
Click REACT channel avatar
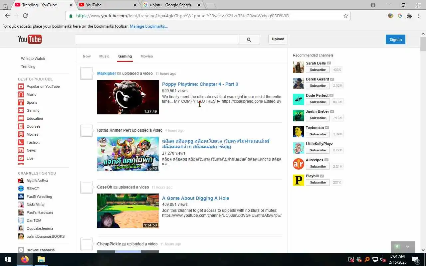21,189
